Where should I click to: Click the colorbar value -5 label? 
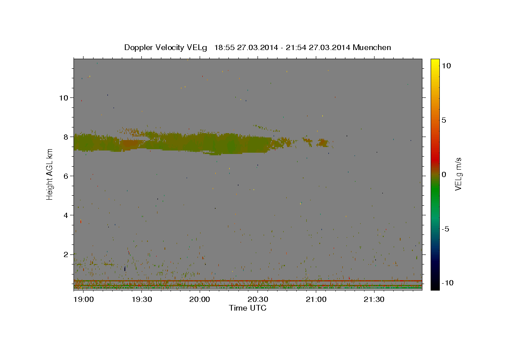pos(446,229)
